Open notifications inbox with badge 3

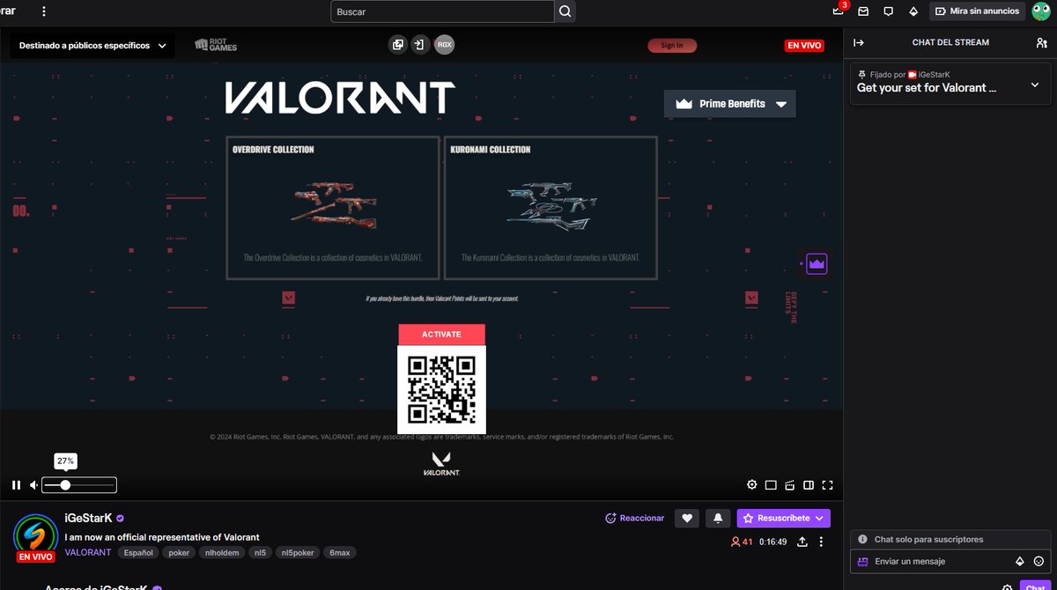[x=838, y=11]
